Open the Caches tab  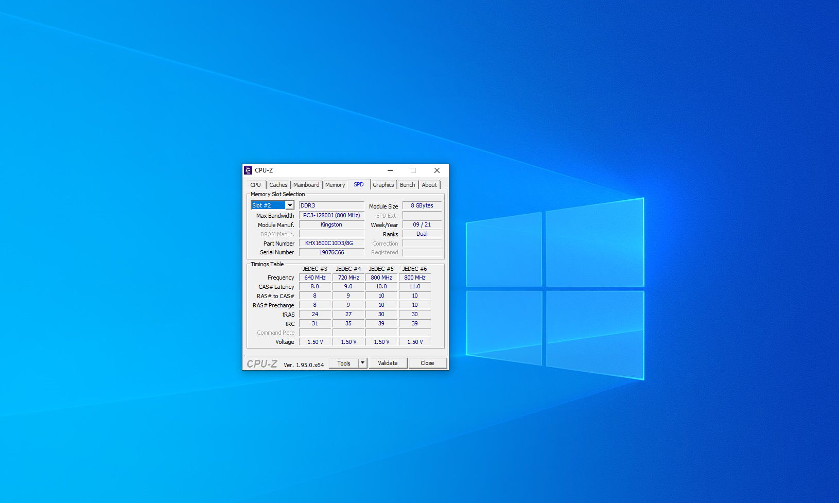pyautogui.click(x=278, y=185)
